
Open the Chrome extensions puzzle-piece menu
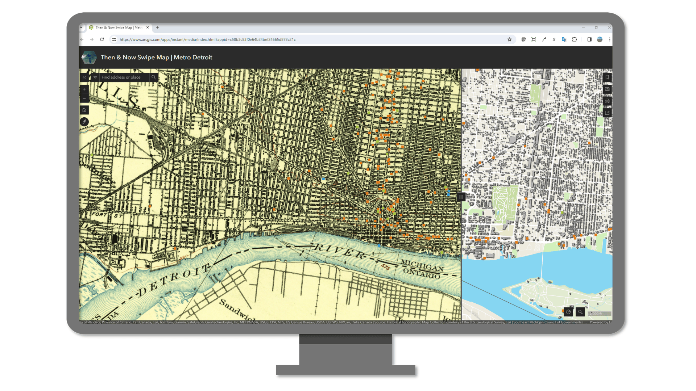(575, 39)
